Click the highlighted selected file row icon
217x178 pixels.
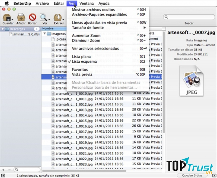[53, 77]
